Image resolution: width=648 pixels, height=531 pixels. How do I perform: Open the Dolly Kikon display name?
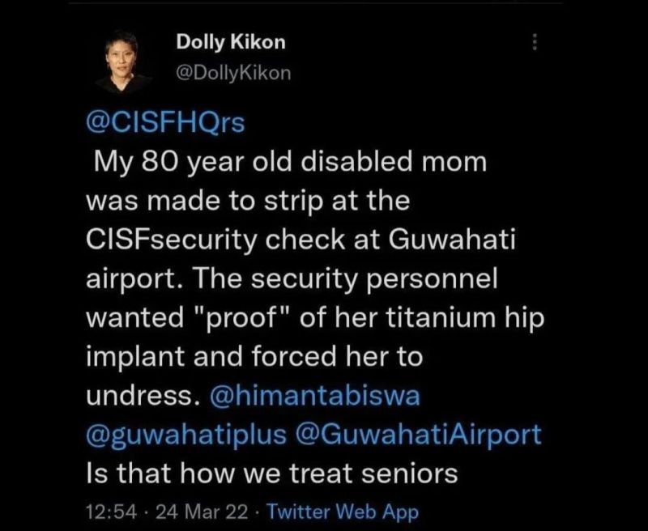[231, 42]
